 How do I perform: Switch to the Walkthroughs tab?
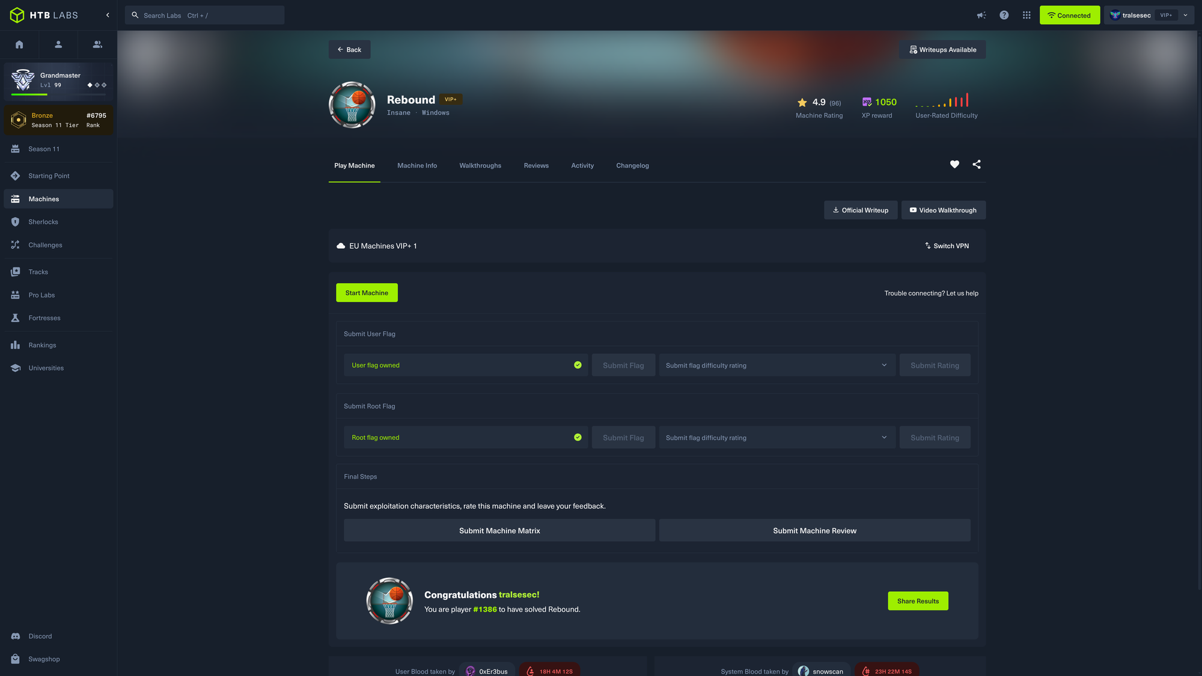(x=480, y=166)
